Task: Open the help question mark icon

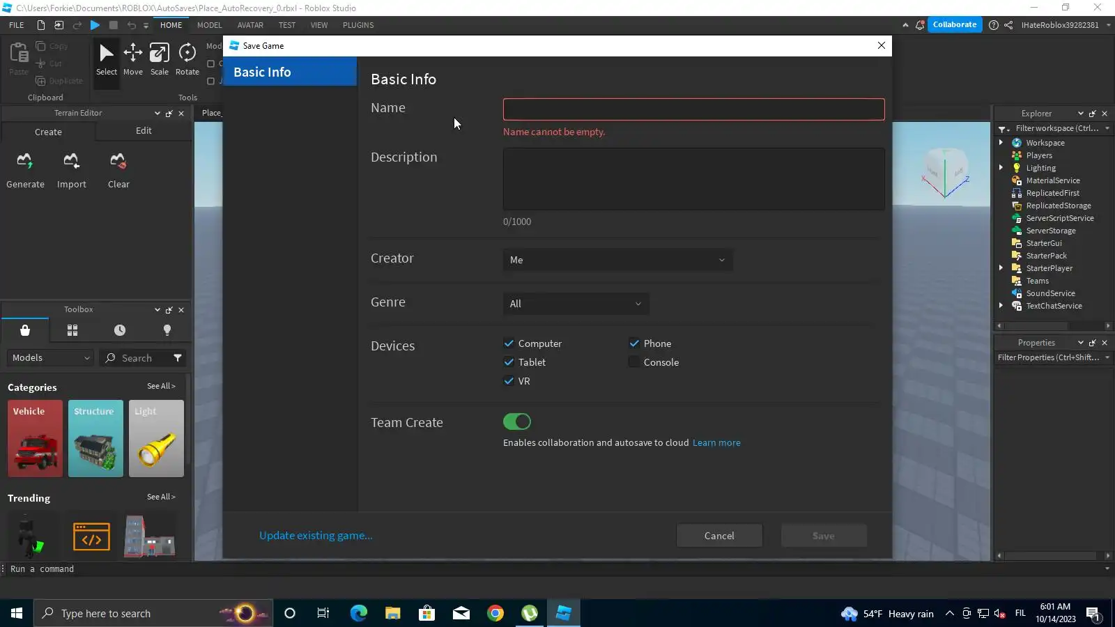Action: click(994, 25)
